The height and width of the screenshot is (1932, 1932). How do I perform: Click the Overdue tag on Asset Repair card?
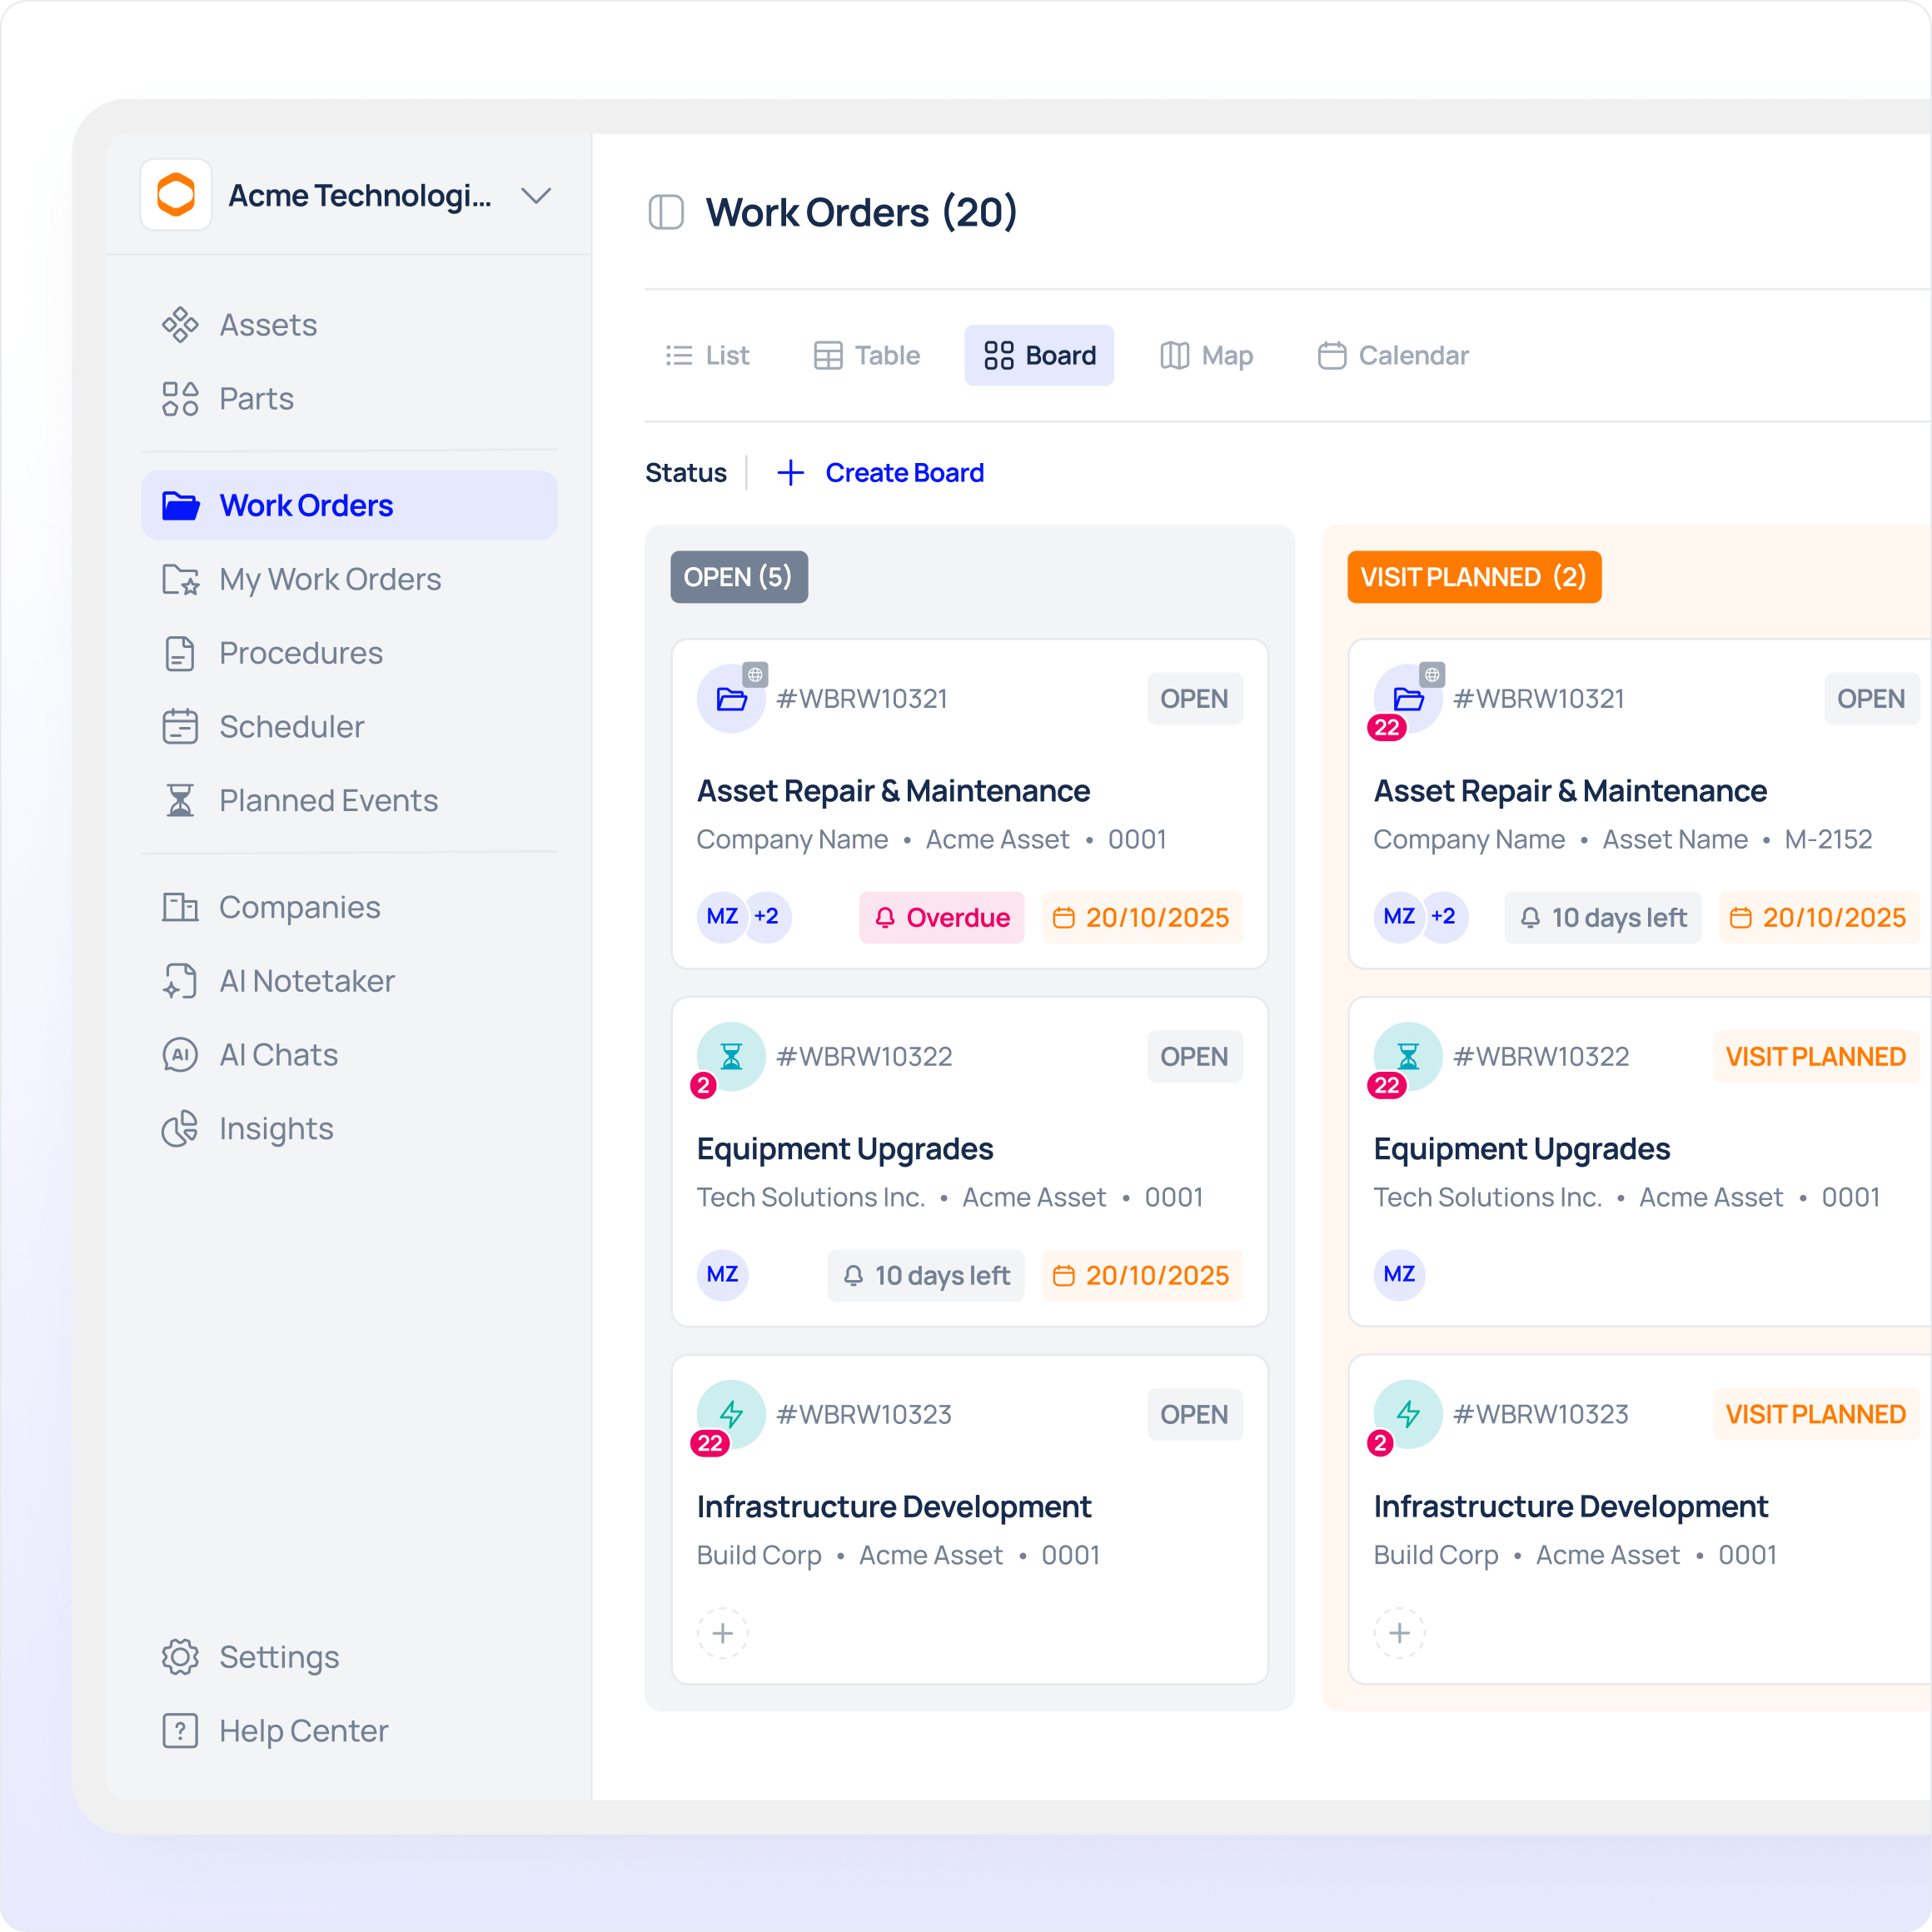pyautogui.click(x=942, y=918)
